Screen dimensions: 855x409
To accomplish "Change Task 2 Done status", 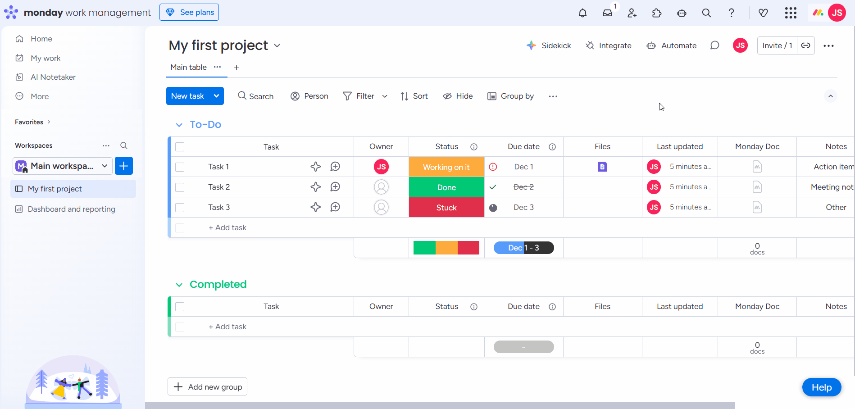I will click(x=446, y=187).
